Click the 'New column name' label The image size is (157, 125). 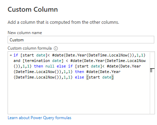pos(25,33)
